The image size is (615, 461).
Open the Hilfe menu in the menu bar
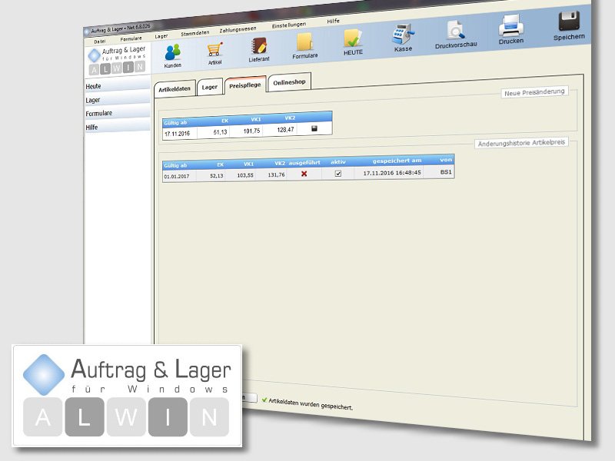pyautogui.click(x=334, y=22)
